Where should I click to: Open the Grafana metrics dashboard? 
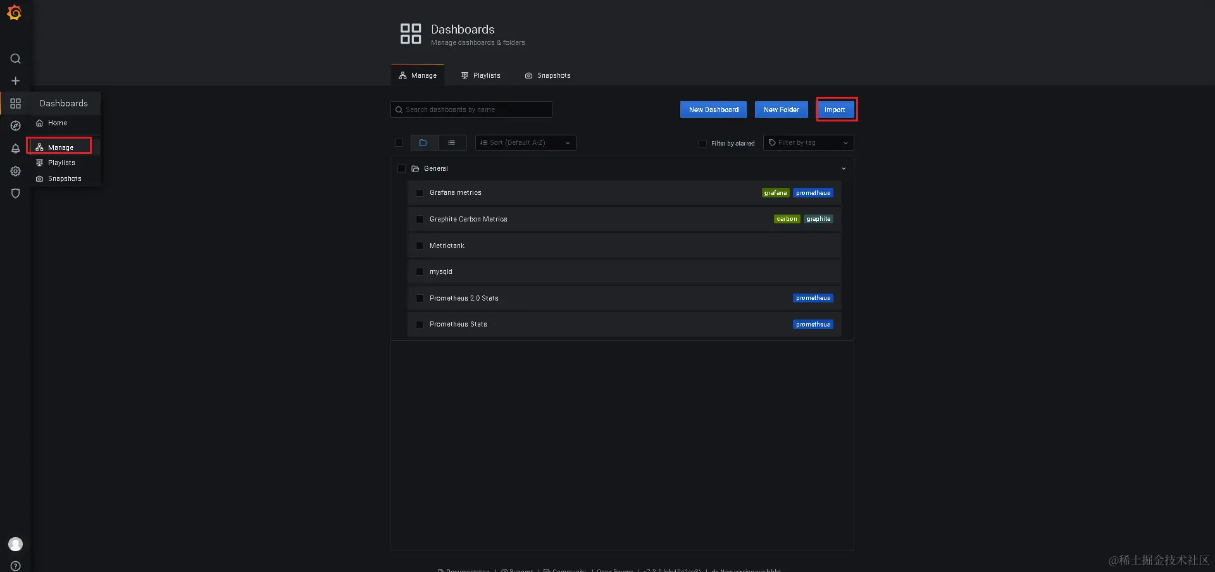pyautogui.click(x=456, y=193)
